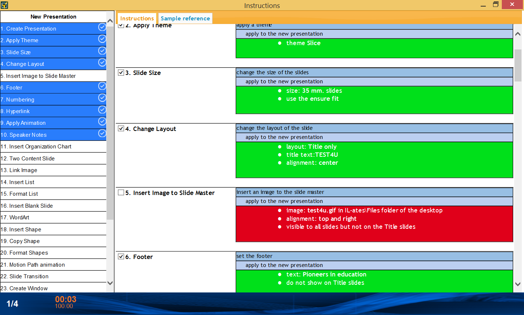This screenshot has width=524, height=315.
Task: Click checkmark icon beside Apply Animation
Action: (x=102, y=121)
